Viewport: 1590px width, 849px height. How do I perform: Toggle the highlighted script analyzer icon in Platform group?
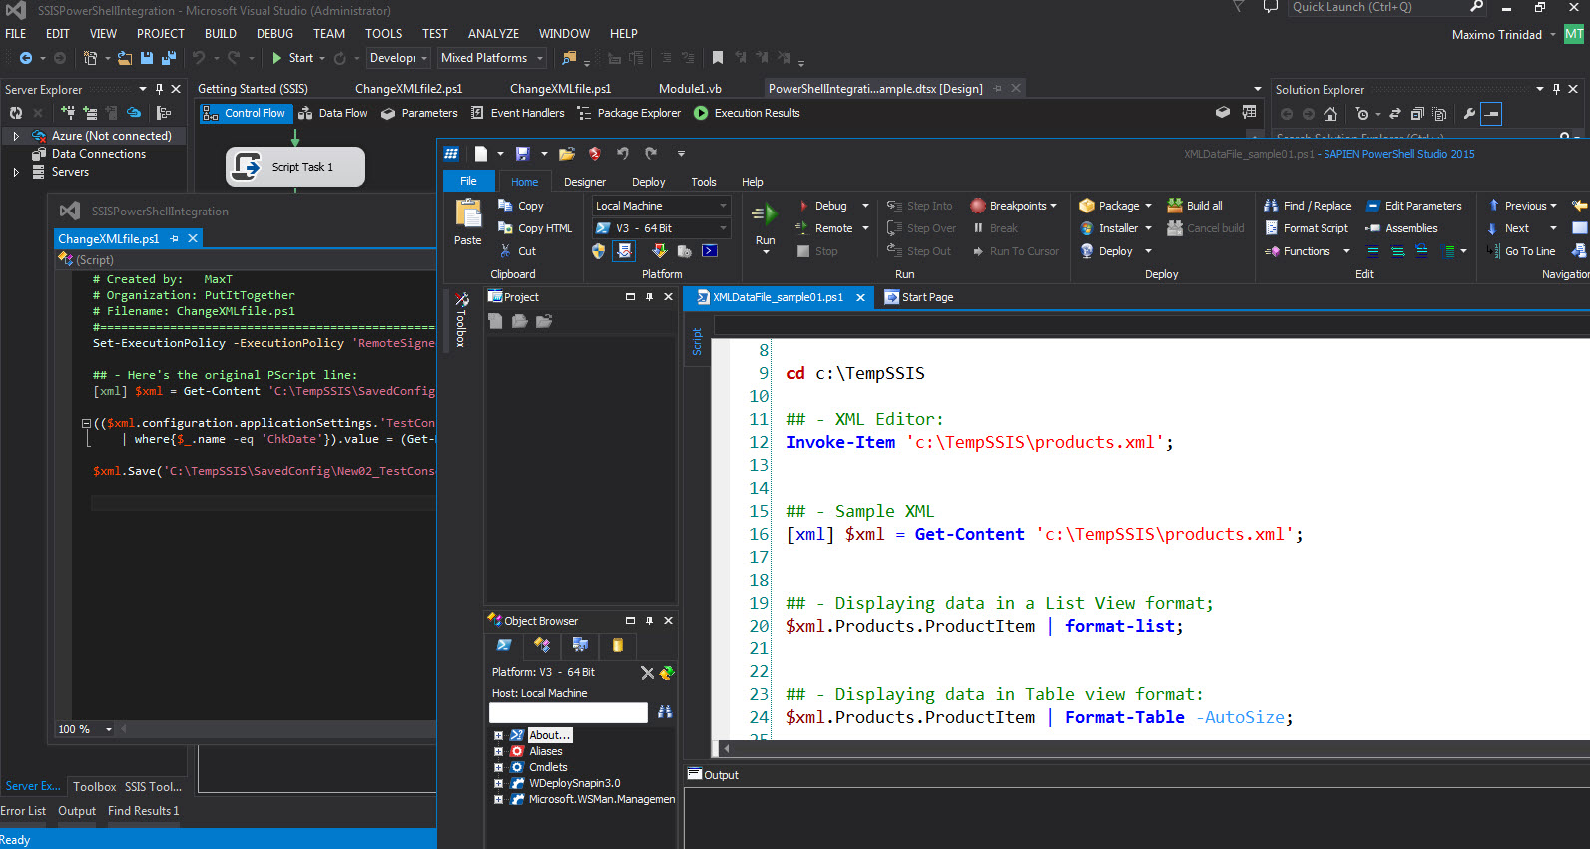click(624, 251)
